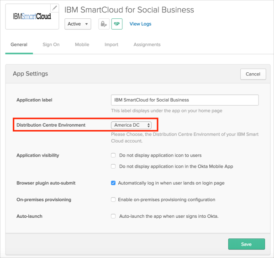This screenshot has width=274, height=258.
Task: Tick the Auto-launch app checkbox
Action: [113, 216]
